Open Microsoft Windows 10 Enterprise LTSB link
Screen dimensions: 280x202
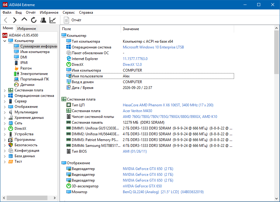point(154,47)
